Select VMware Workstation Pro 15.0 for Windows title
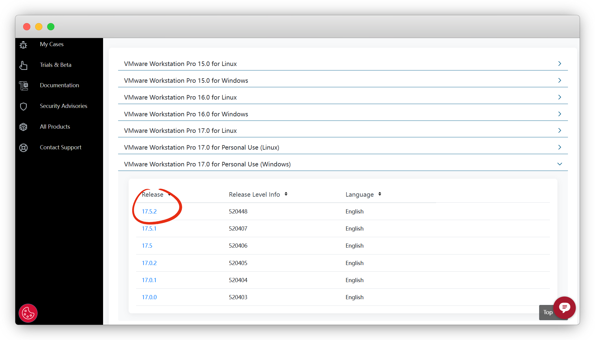 [186, 81]
